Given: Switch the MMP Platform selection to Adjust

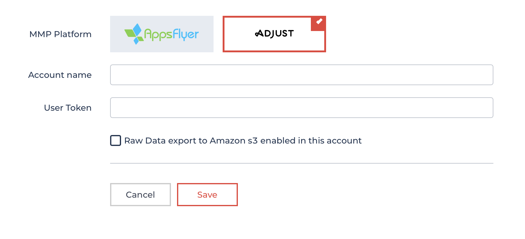Looking at the screenshot, I should coord(274,34).
